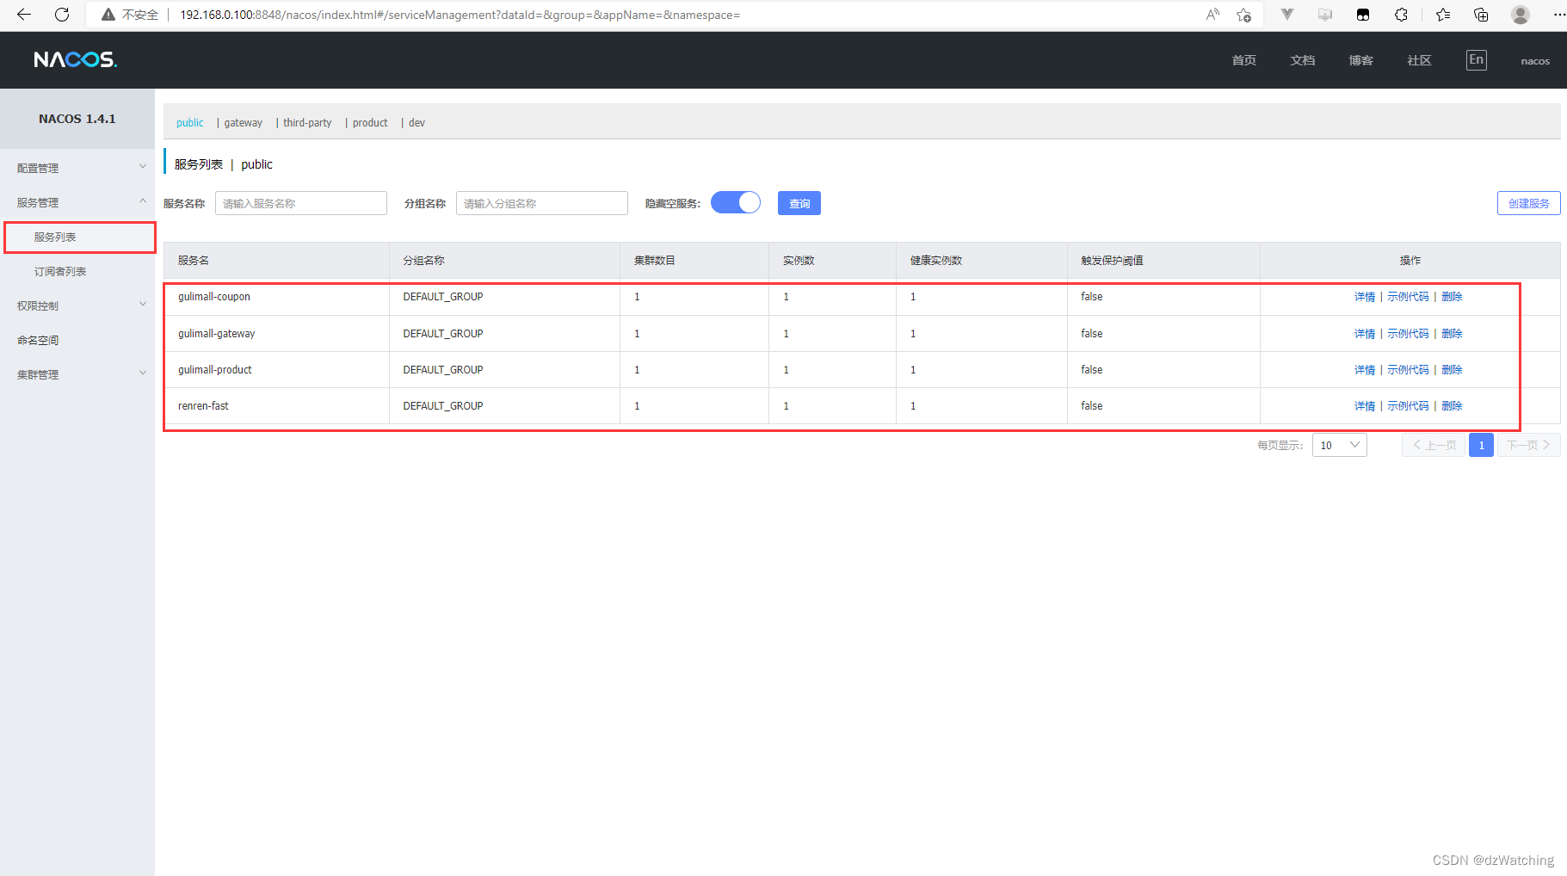Open 示例代码 for gulimall-gateway

(1408, 333)
